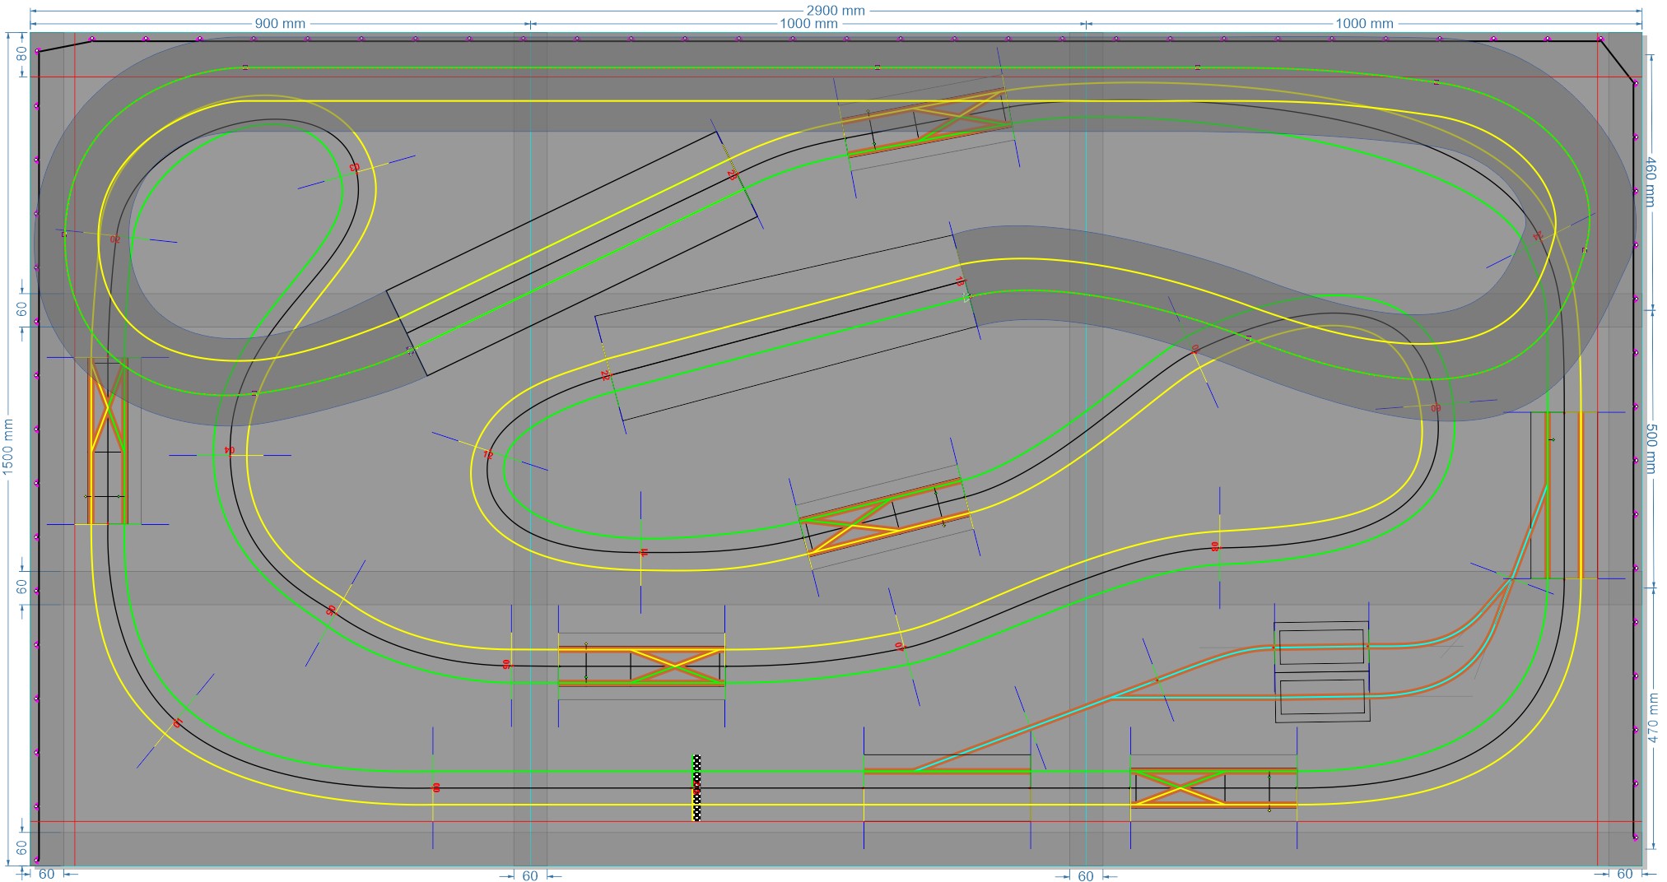Select the 470 mm dimension on the right

pos(1652,717)
